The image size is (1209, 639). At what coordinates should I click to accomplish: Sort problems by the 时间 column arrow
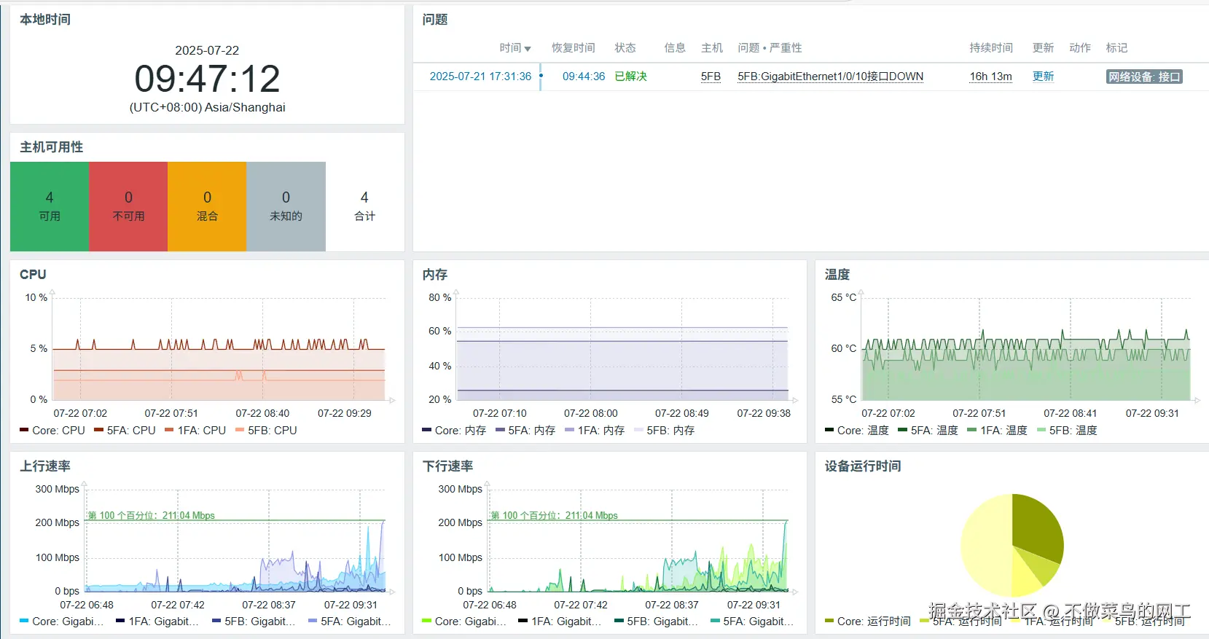point(528,49)
